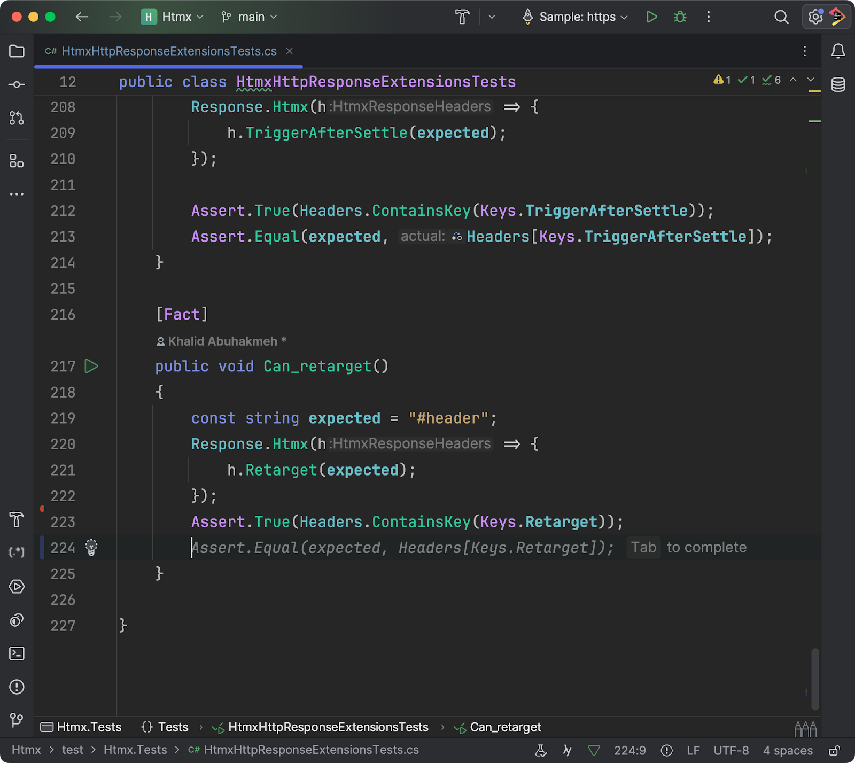855x763 pixels.
Task: Click the status bar lightning icon
Action: pyautogui.click(x=567, y=751)
